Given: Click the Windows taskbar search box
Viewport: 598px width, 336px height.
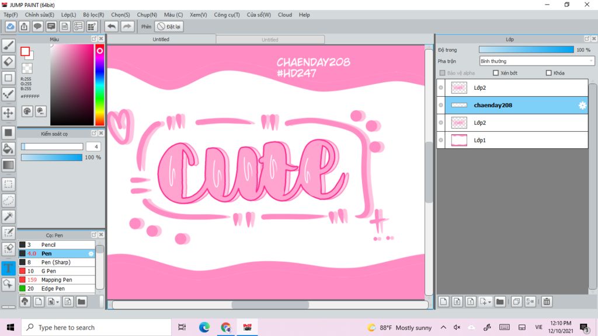Looking at the screenshot, I should click(96, 327).
